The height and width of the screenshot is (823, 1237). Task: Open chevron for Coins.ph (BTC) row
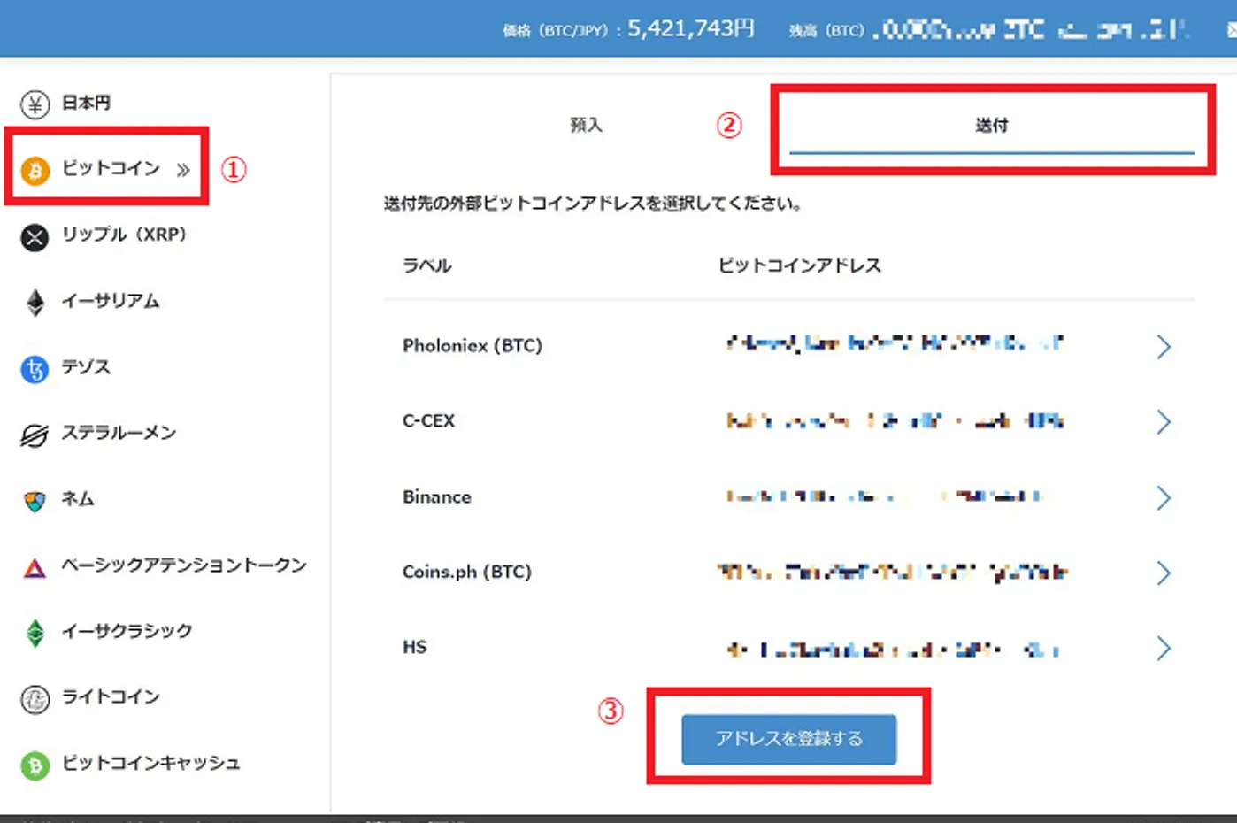[1164, 573]
